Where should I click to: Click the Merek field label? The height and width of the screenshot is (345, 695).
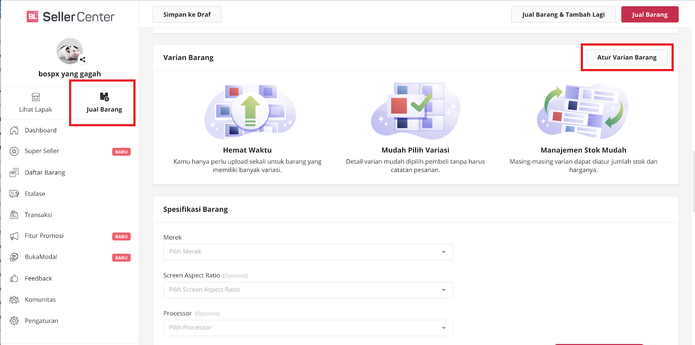tap(172, 237)
